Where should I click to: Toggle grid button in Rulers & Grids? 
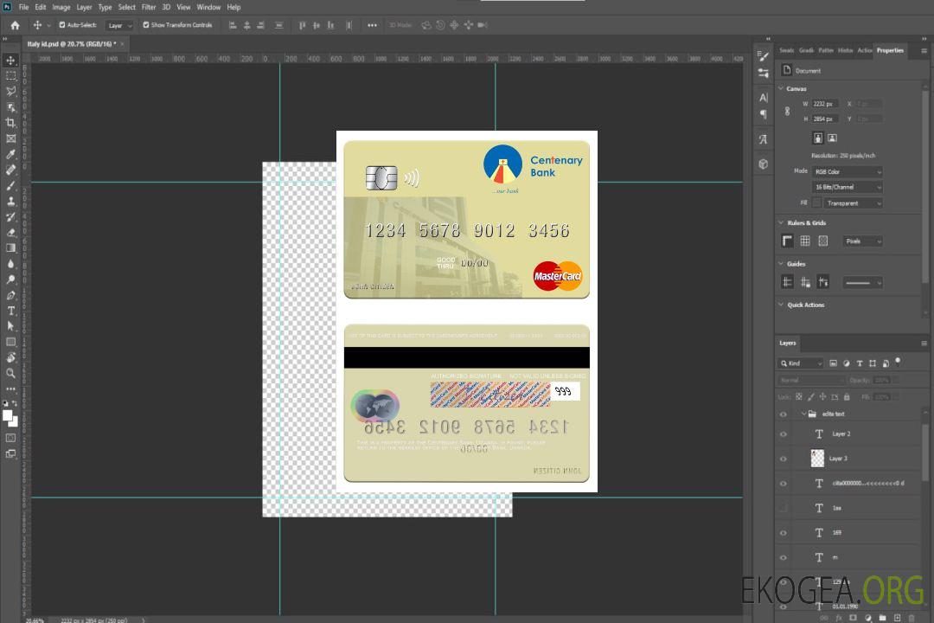coord(805,241)
